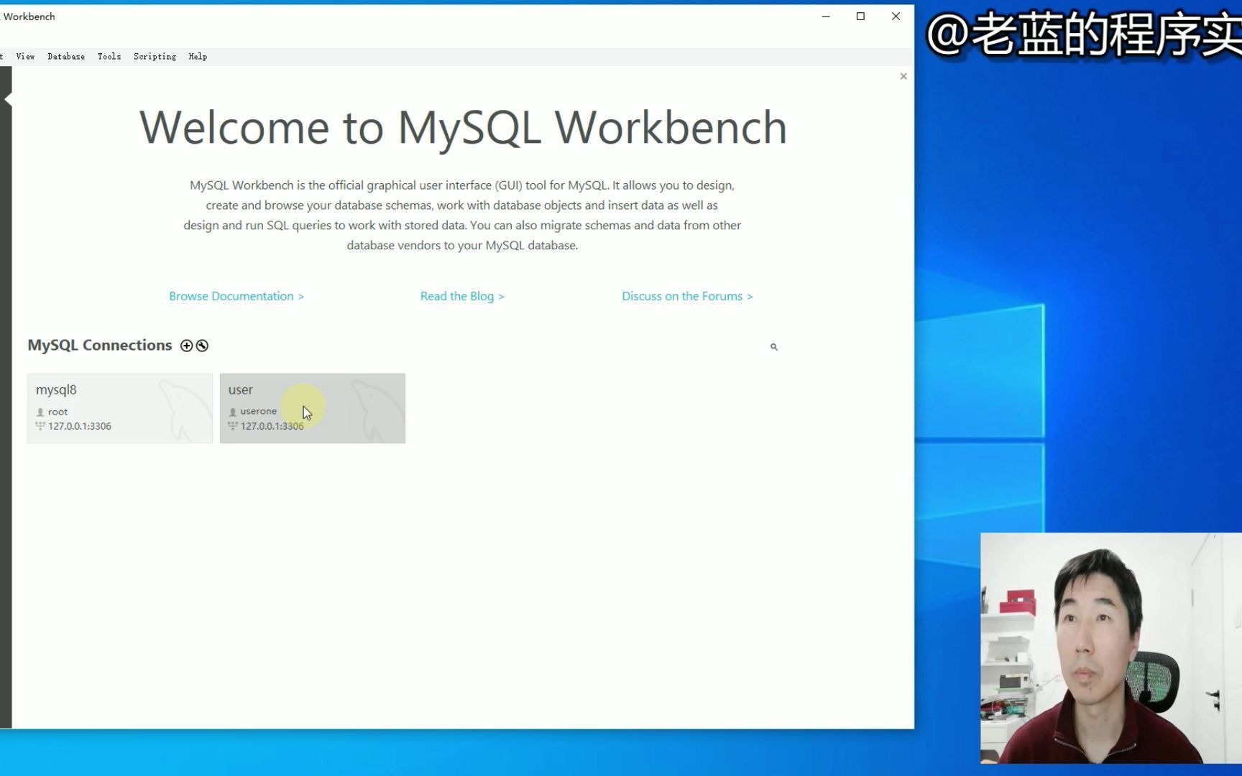
Task: Open the Tools menu
Action: (x=109, y=56)
